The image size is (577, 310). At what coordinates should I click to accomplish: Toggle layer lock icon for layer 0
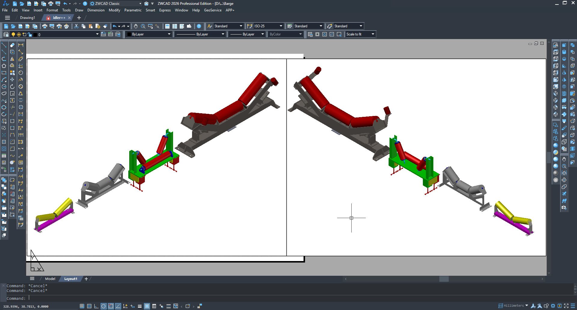click(x=30, y=35)
